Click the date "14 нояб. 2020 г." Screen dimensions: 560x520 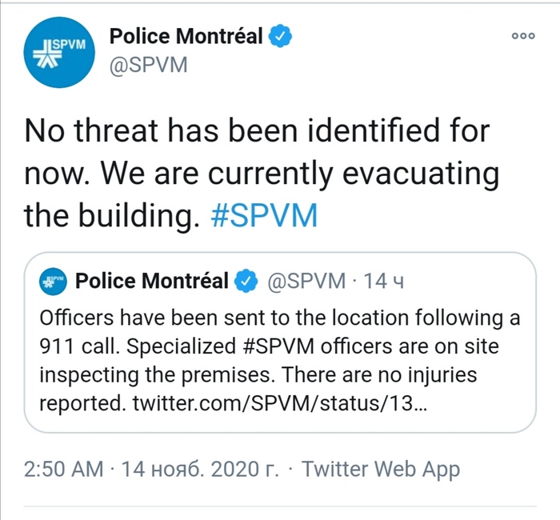200,469
